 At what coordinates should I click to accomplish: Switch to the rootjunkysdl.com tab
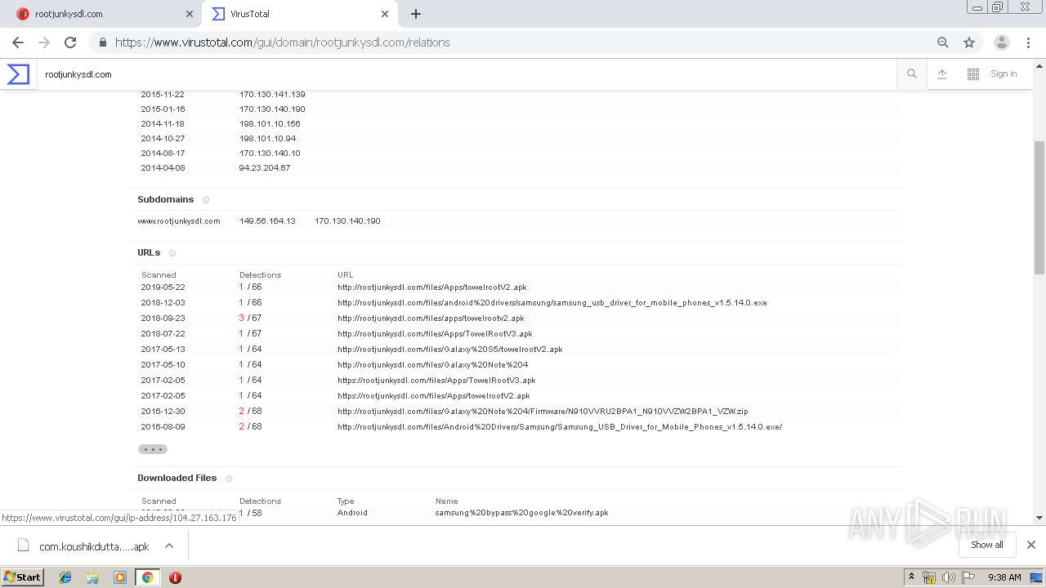pyautogui.click(x=101, y=14)
